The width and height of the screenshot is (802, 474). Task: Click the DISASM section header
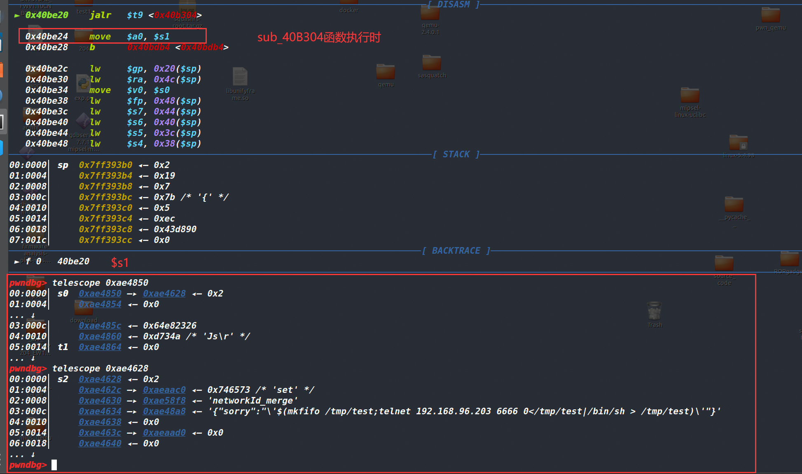pos(454,5)
